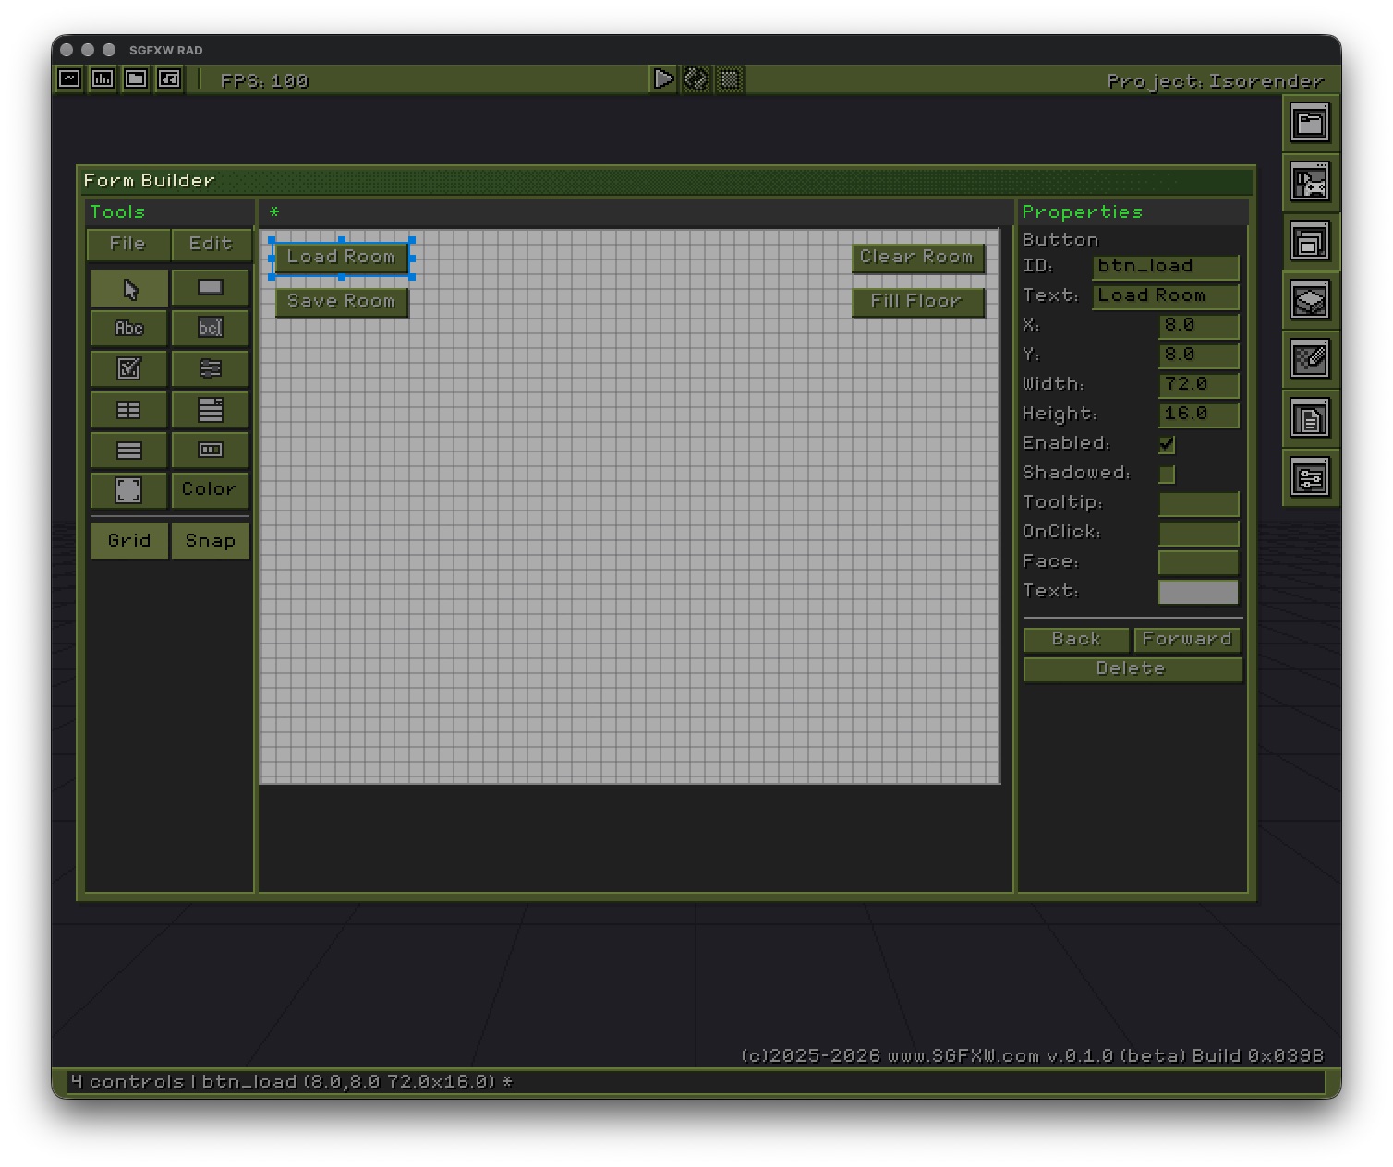The image size is (1393, 1167).
Task: Choose the slider control tool
Action: coord(211,368)
